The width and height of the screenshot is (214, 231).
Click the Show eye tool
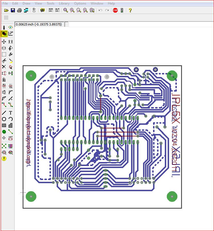11,27
